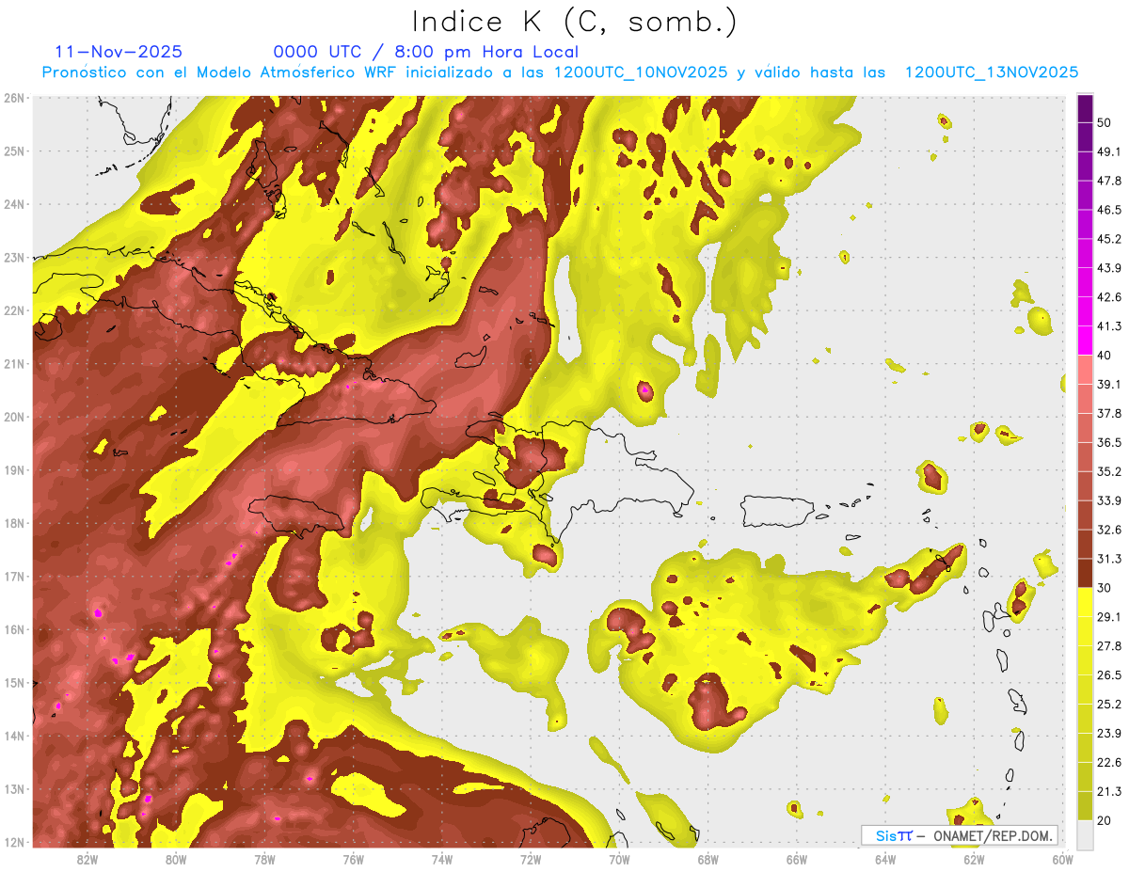This screenshot has width=1129, height=872.
Task: Pick the dark brown swatch between 30 and 31.3
Action: [1085, 574]
